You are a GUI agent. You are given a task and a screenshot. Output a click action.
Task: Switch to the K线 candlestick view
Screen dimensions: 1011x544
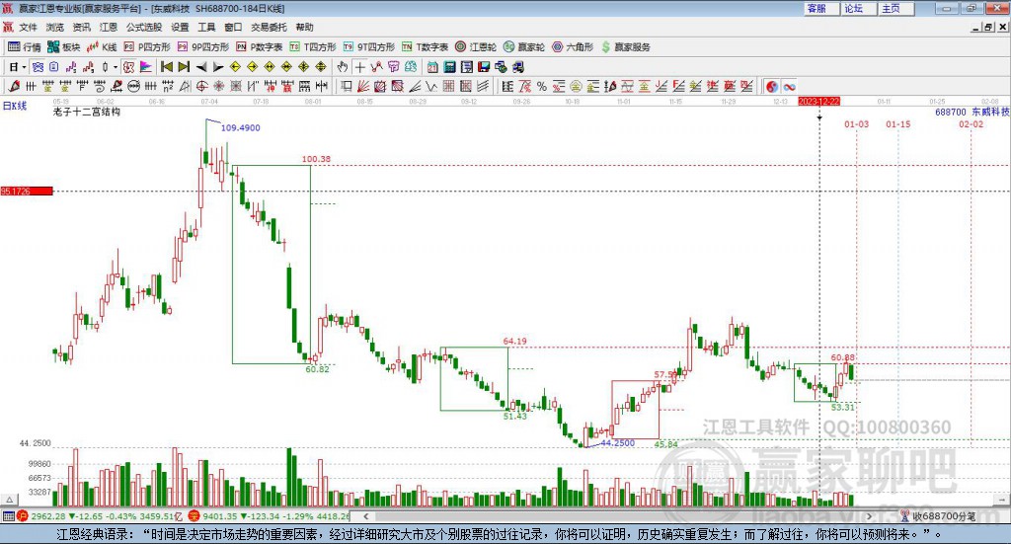pos(102,47)
